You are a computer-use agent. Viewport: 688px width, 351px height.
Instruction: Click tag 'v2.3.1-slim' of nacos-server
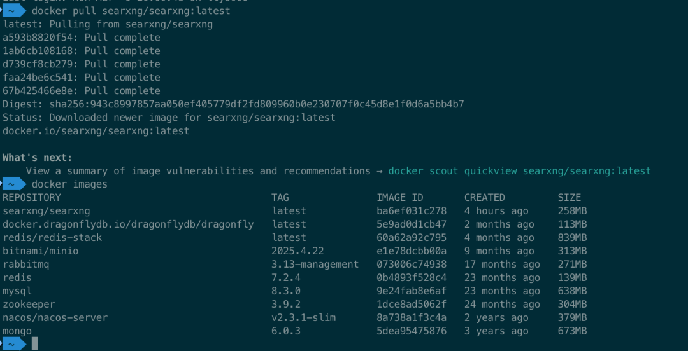point(303,318)
